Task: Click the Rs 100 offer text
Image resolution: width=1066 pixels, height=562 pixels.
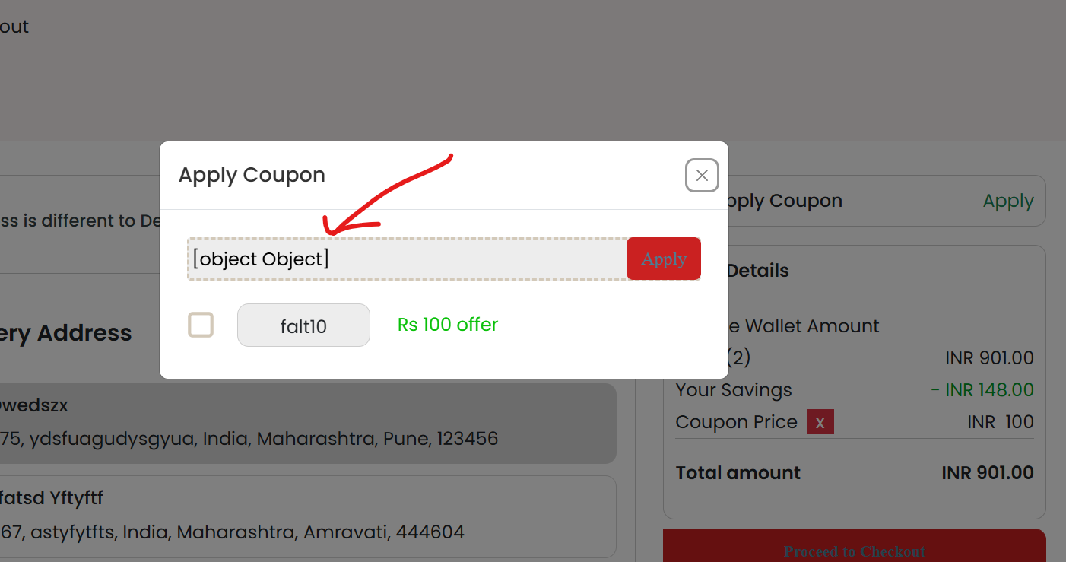Action: coord(448,325)
